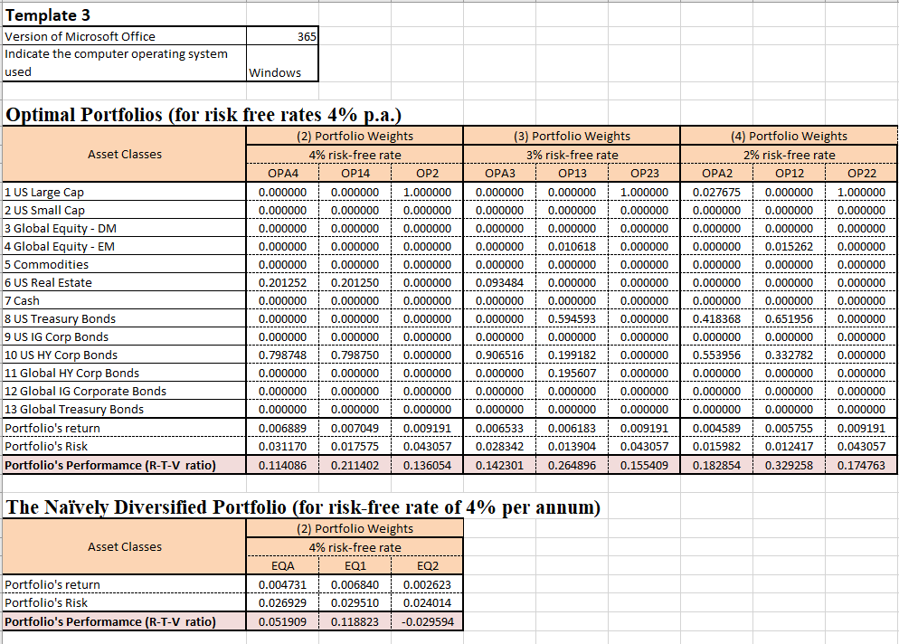The height and width of the screenshot is (644, 899).
Task: Click the OPA4 column header cell
Action: click(283, 173)
